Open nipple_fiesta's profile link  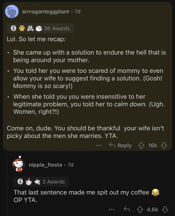(x=45, y=164)
